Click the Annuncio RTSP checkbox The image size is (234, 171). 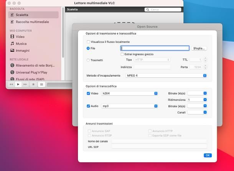click(x=89, y=135)
